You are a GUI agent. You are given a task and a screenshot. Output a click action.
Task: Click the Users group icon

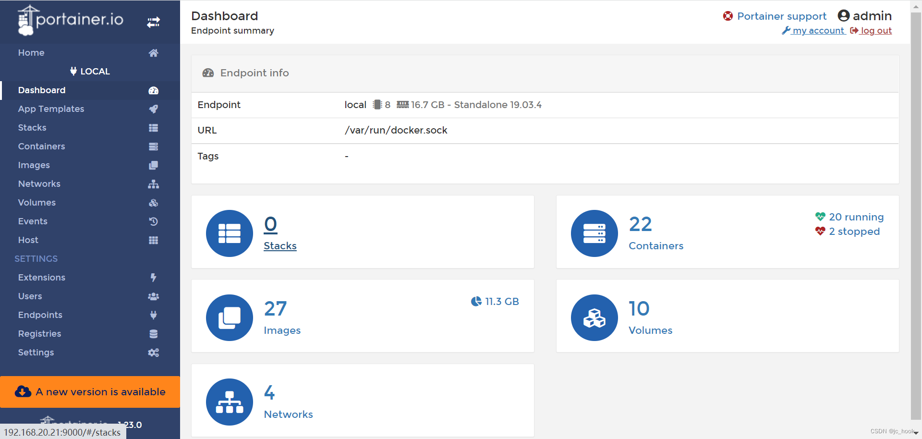click(153, 296)
